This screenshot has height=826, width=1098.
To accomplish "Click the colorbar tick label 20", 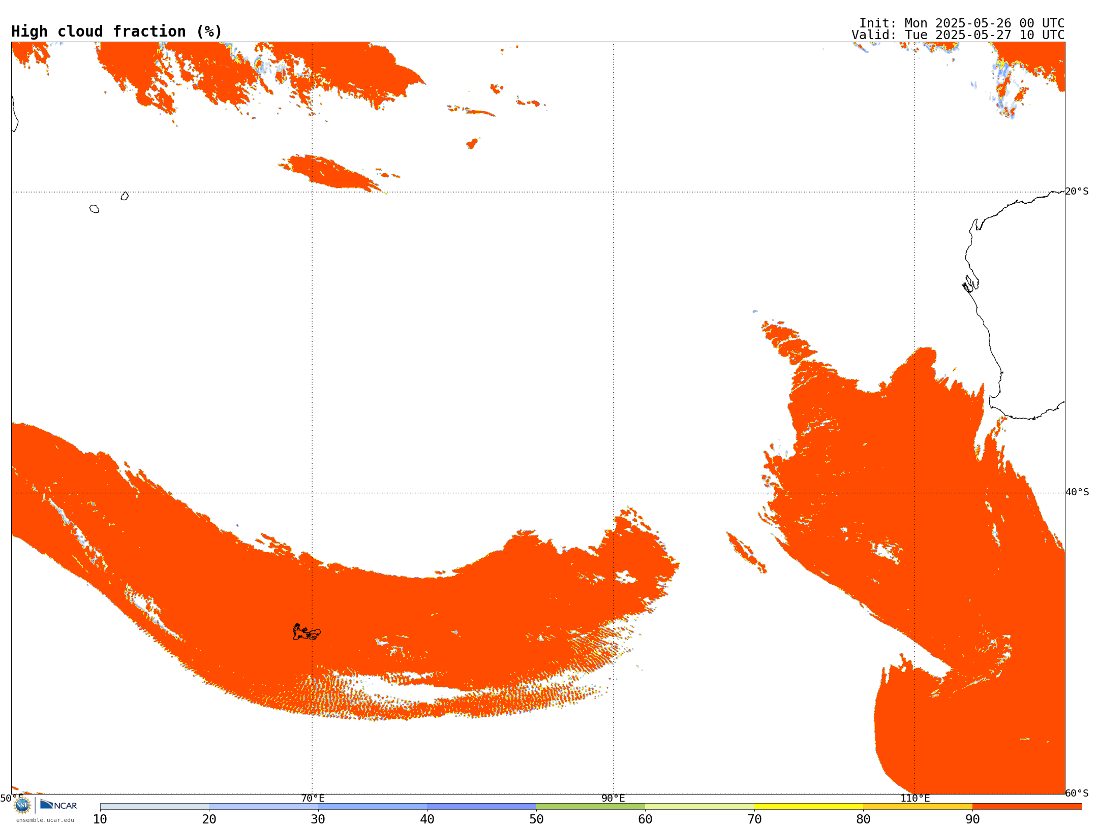I will coord(209,819).
